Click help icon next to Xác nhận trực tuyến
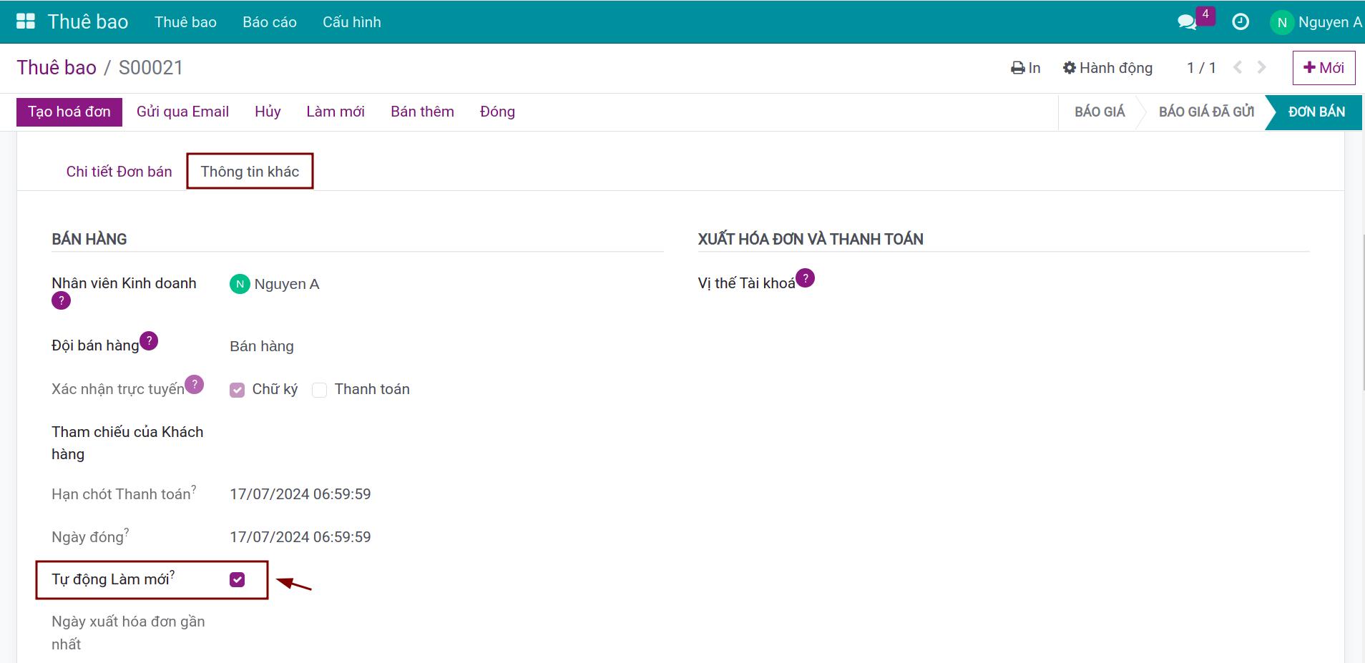This screenshot has height=663, width=1365. pos(194,385)
